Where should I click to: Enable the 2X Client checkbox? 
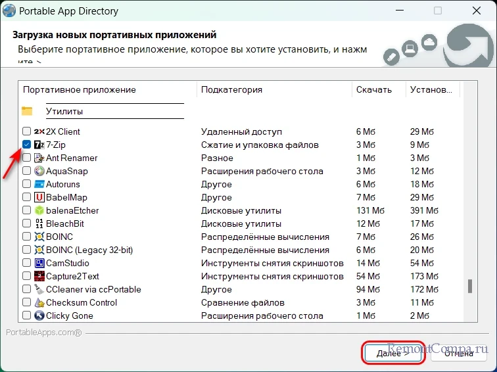(26, 131)
